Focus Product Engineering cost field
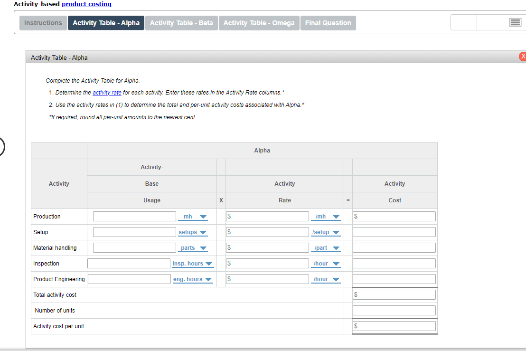526x351 pixels. tap(394, 279)
